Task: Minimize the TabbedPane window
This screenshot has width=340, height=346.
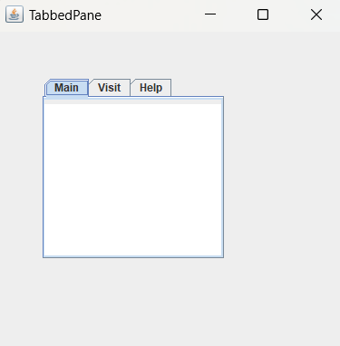Action: [x=210, y=14]
